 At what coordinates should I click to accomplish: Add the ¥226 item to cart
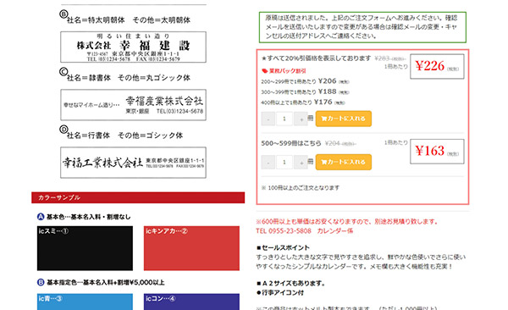click(344, 119)
